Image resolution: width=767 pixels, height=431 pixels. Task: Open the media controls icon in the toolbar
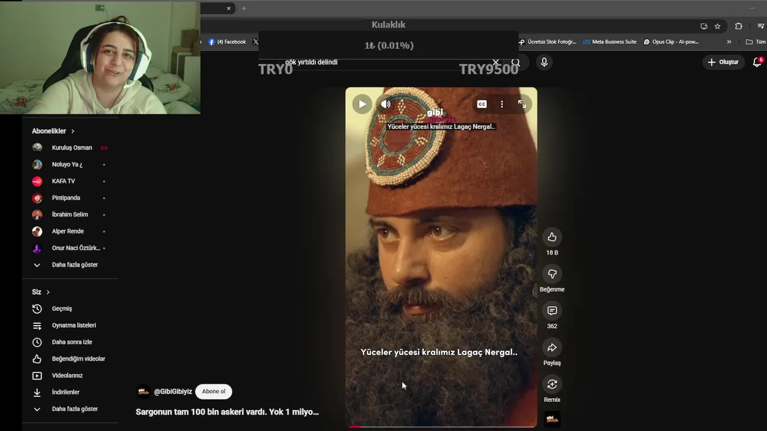[x=761, y=26]
